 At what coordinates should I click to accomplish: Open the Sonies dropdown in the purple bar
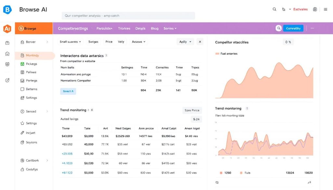click(170, 28)
